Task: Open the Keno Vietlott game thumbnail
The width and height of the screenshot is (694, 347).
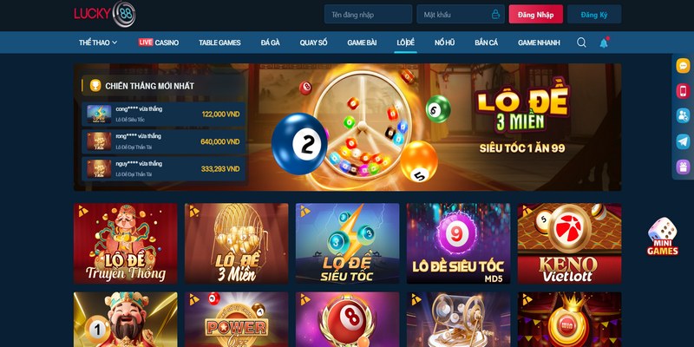Action: [569, 244]
